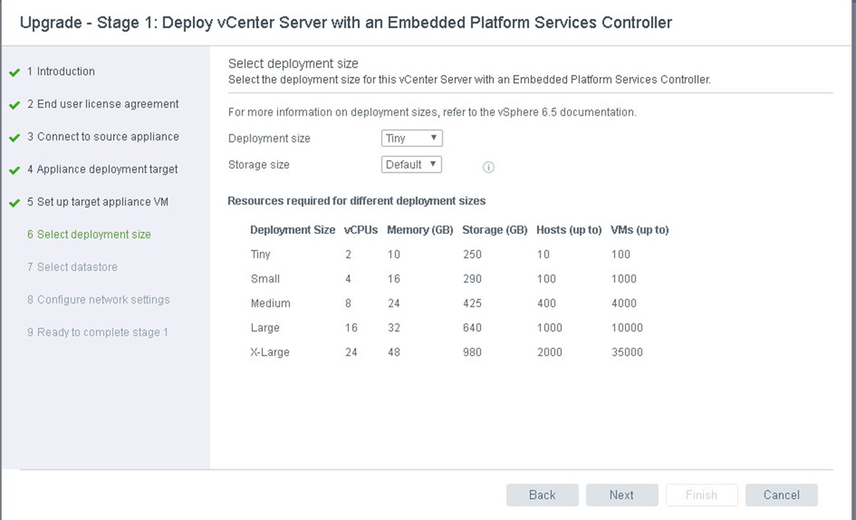
Task: Click the Deployment Size column header
Action: click(293, 230)
